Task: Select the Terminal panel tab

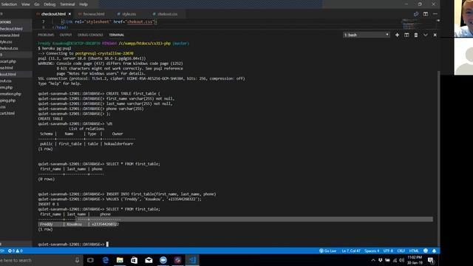Action: (117, 35)
